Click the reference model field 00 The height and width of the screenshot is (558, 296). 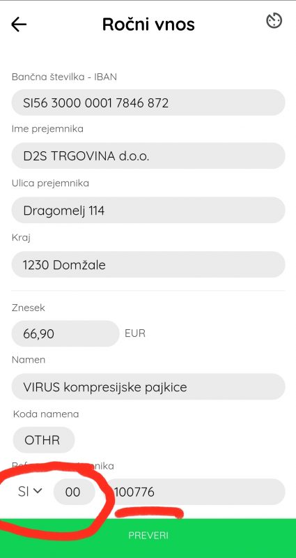[x=74, y=492]
